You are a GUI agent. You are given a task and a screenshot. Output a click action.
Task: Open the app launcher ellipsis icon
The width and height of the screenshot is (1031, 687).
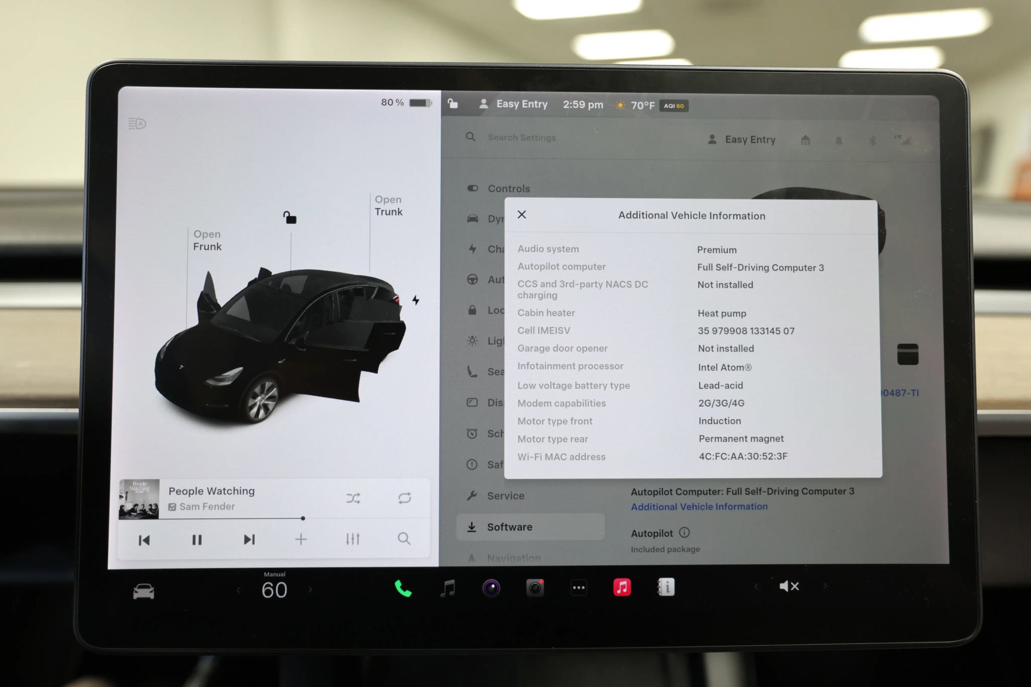(579, 587)
